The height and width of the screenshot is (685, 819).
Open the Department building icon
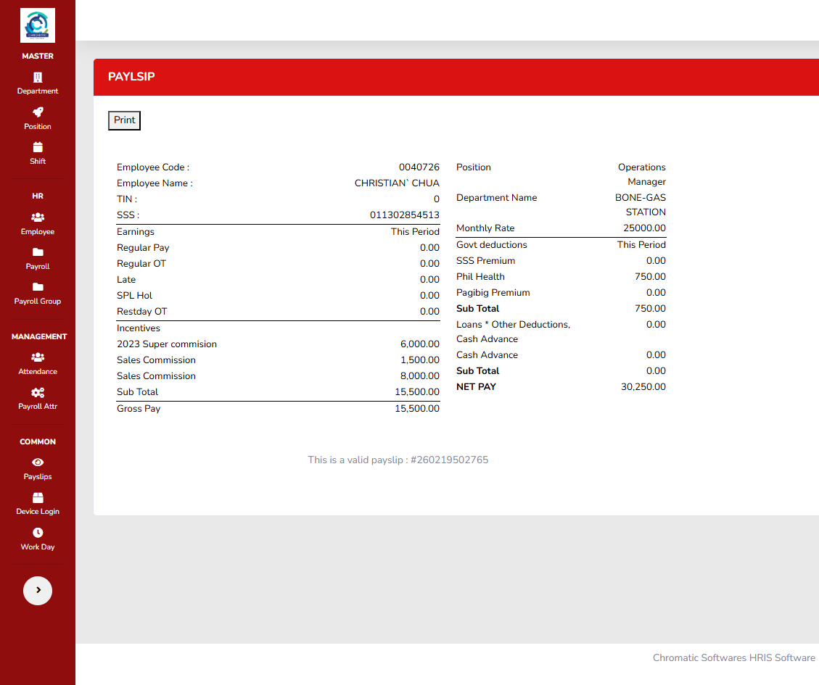(x=38, y=78)
